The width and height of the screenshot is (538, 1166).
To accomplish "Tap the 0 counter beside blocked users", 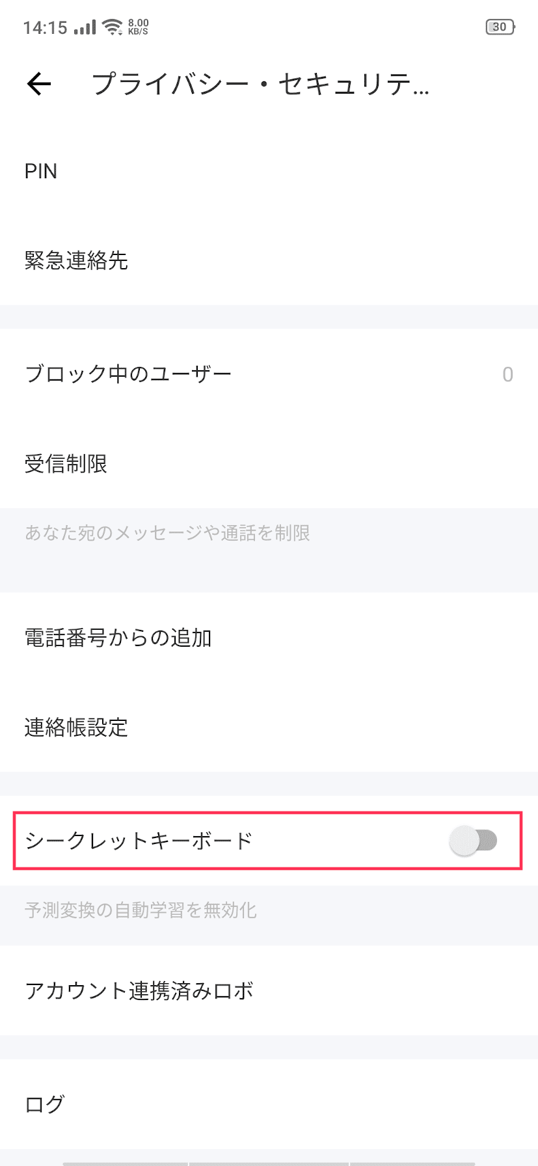I will coord(508,374).
